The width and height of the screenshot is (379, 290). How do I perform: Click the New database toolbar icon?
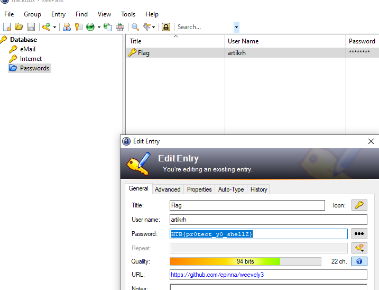click(x=7, y=27)
